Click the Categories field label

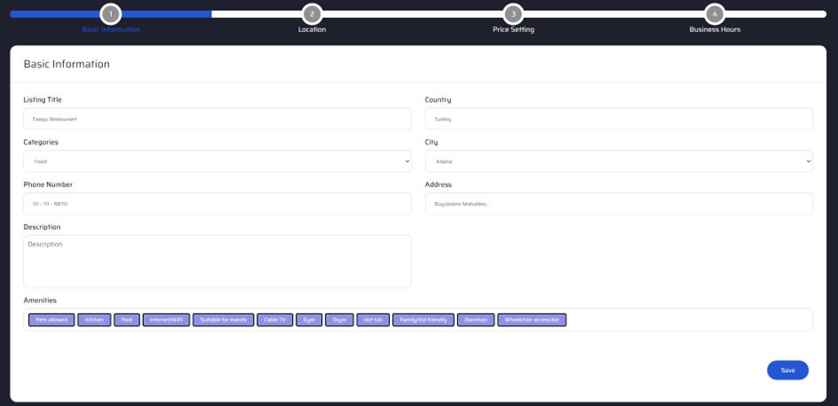(x=41, y=143)
